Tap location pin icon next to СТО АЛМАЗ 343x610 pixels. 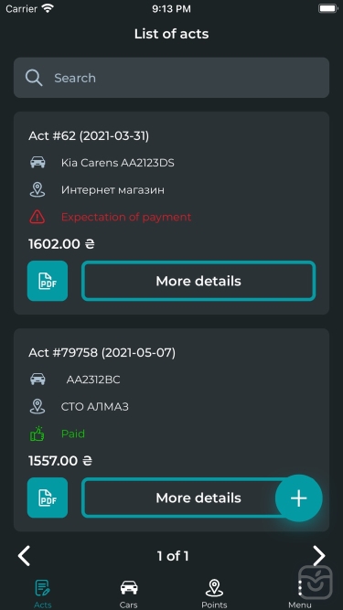tap(38, 407)
